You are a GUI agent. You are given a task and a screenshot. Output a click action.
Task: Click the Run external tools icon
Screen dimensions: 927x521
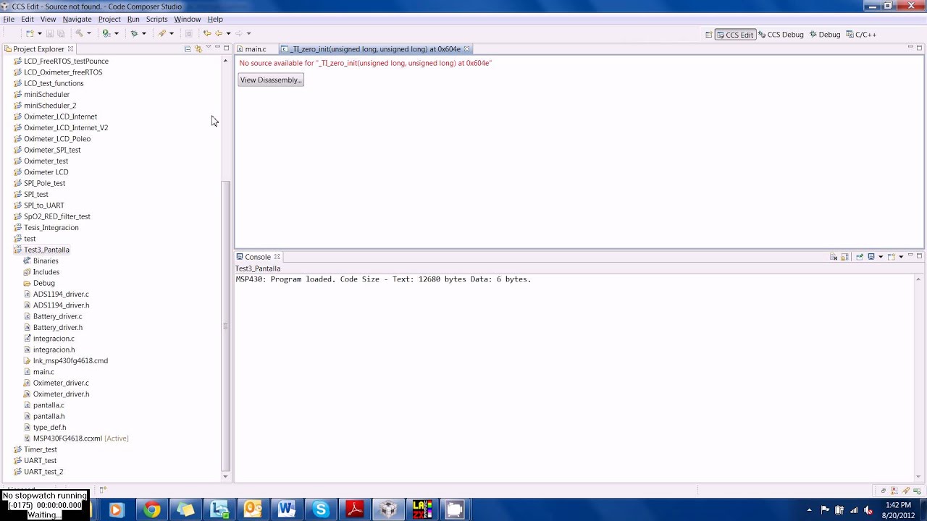pos(106,33)
